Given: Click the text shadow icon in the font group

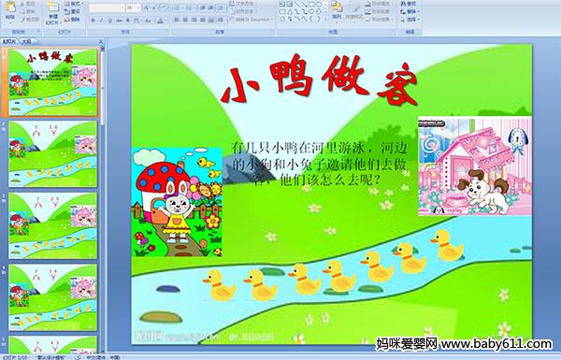Looking at the screenshot, I should point(128,21).
